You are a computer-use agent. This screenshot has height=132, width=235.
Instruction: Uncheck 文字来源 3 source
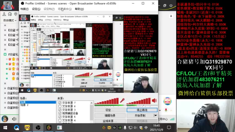[60, 110]
